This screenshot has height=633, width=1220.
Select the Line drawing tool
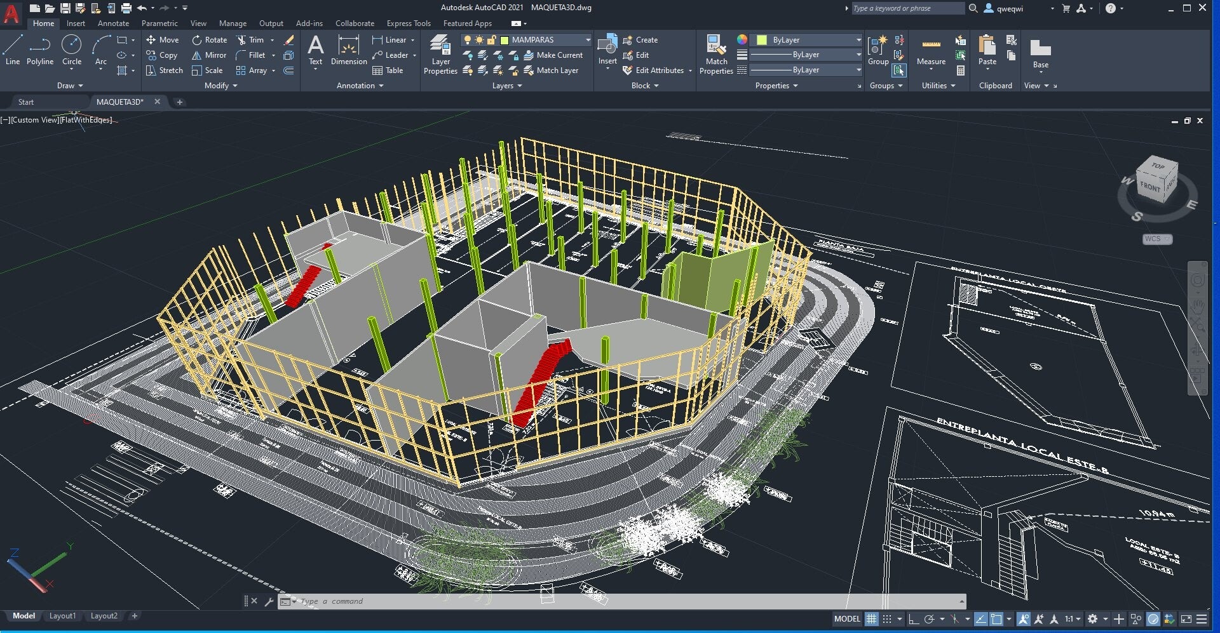13,50
